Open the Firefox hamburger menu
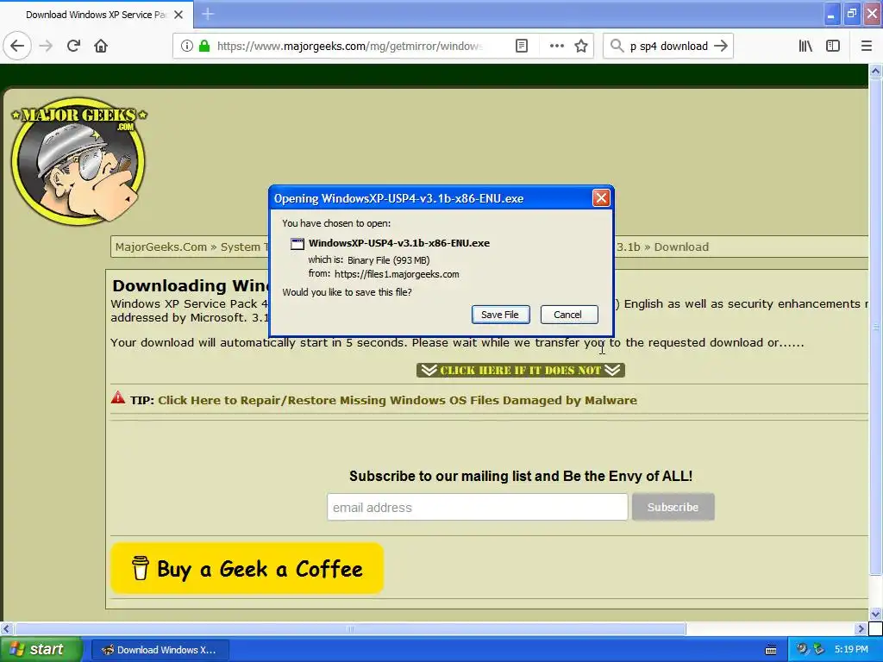883x662 pixels. [x=866, y=47]
